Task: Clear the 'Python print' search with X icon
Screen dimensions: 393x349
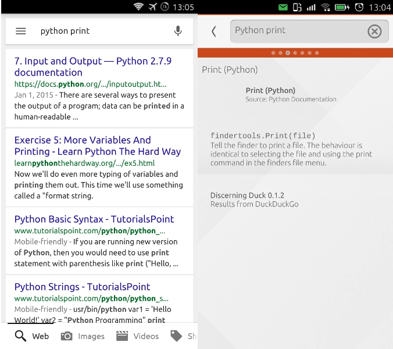Action: click(374, 31)
